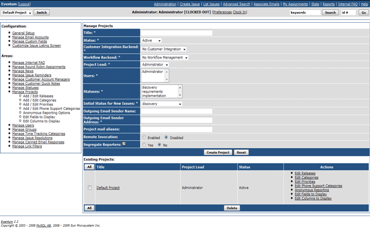Open the Customer Integration Backend dropdown
Viewport: 370px width, 247px height.
164,49
